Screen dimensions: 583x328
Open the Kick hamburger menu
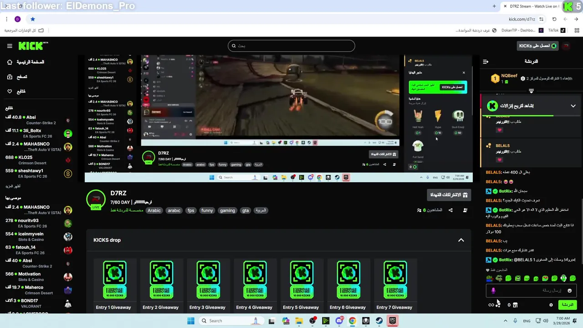point(10,46)
